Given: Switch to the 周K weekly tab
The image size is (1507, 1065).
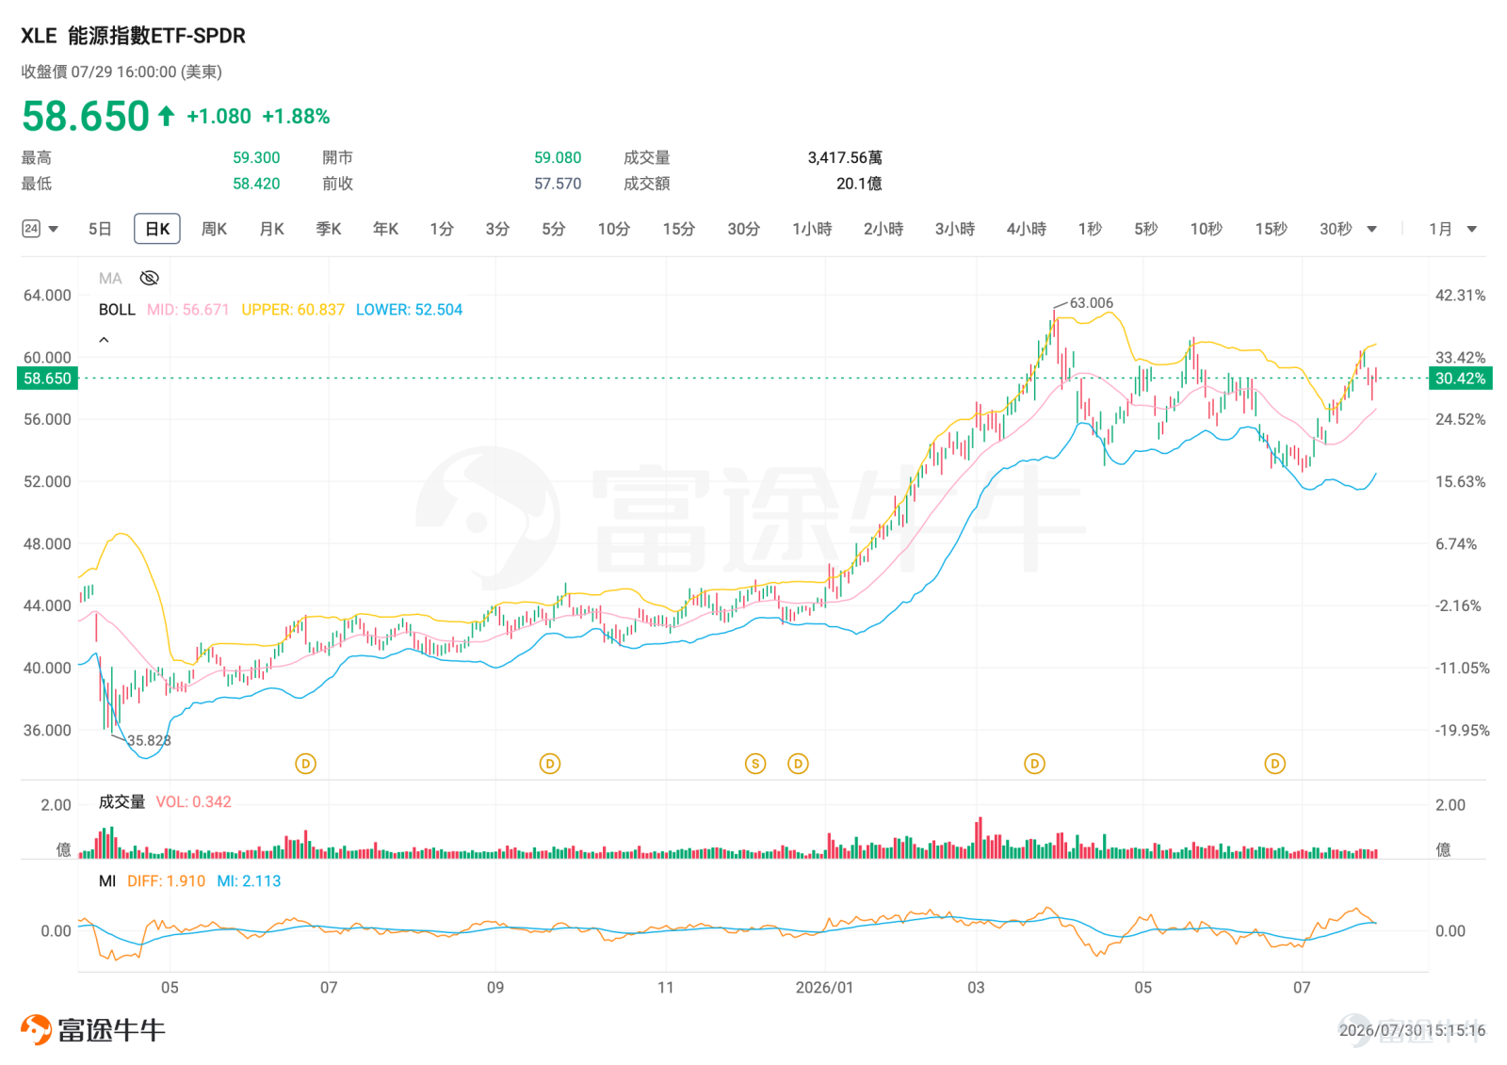Looking at the screenshot, I should (215, 229).
